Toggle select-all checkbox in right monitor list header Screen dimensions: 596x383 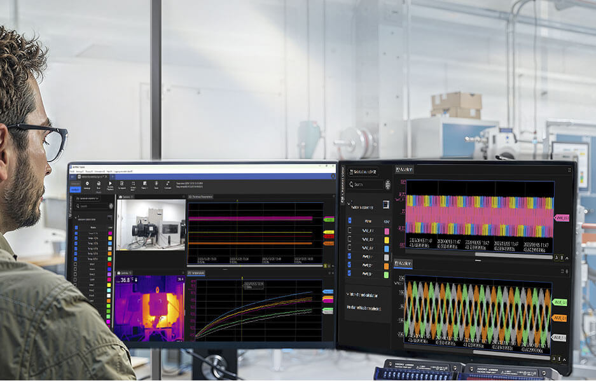(x=350, y=221)
